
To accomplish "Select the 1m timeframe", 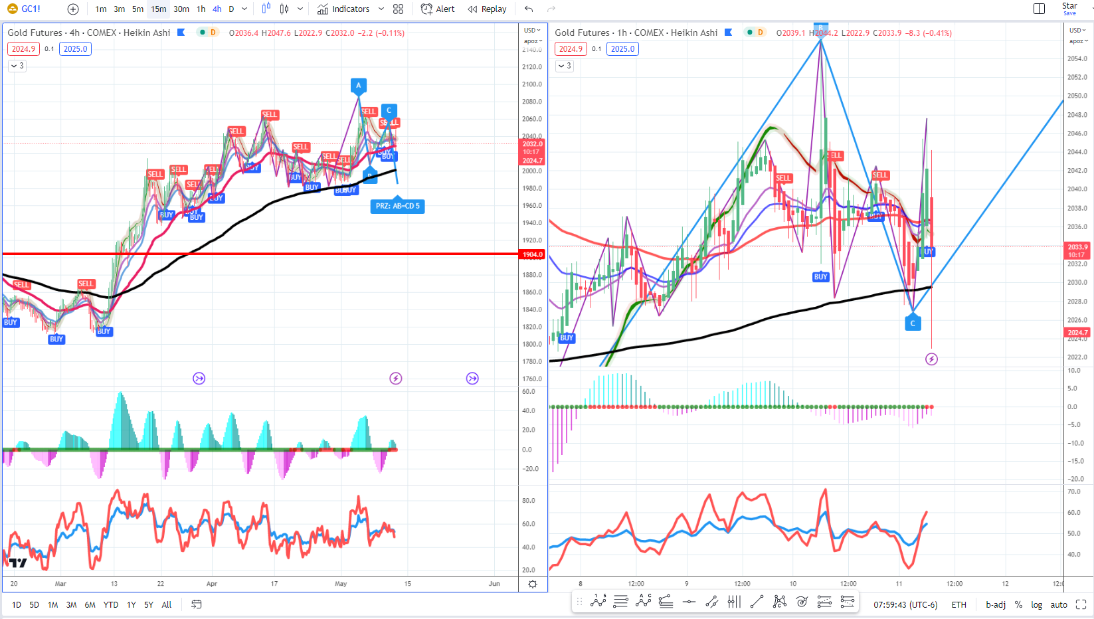I will coord(101,9).
